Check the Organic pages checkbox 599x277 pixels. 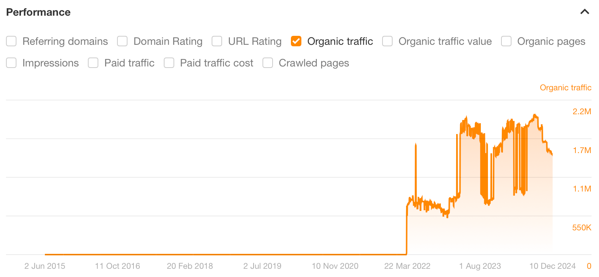(x=506, y=41)
